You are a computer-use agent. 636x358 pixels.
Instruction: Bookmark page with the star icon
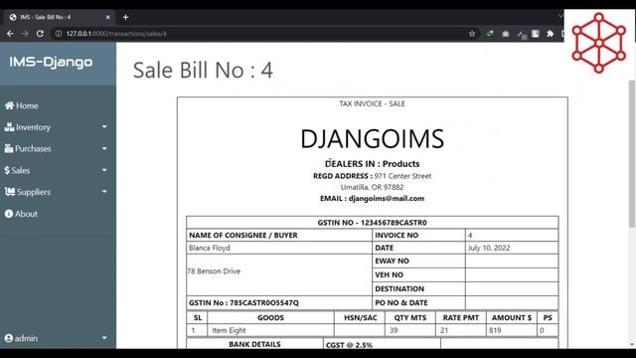[x=472, y=34]
